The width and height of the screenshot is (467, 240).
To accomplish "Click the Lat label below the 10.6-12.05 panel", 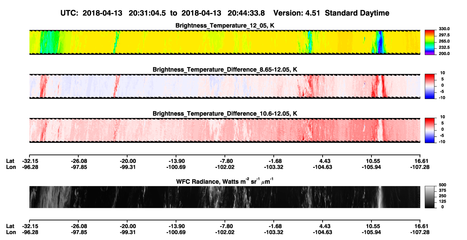I will (11, 161).
